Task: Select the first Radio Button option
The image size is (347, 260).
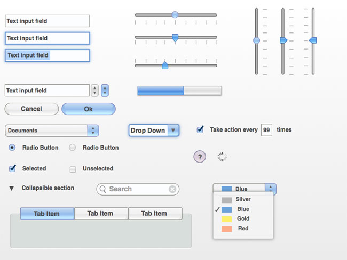Action: click(x=12, y=148)
